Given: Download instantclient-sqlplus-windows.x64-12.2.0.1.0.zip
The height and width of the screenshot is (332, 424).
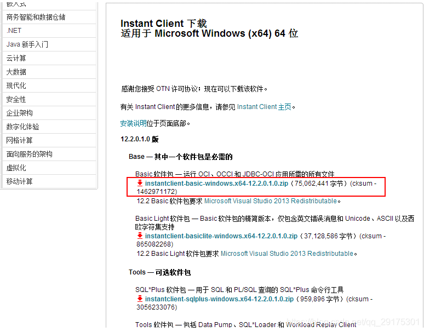Looking at the screenshot, I should tap(219, 299).
